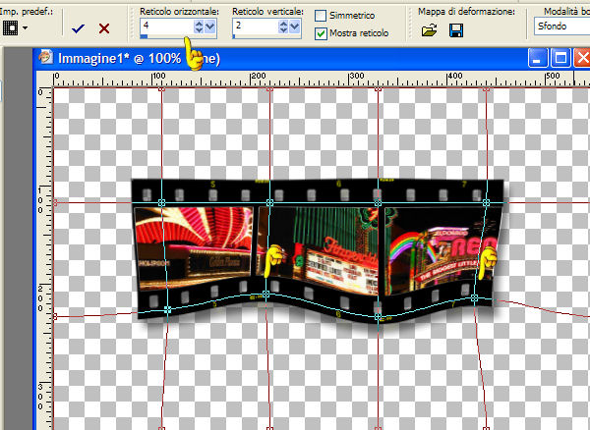This screenshot has height=430, width=590.
Task: Open the Reticolo verticale slider popup arrow
Action: point(295,27)
